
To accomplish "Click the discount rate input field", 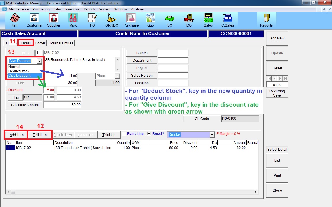I will coord(49,90).
